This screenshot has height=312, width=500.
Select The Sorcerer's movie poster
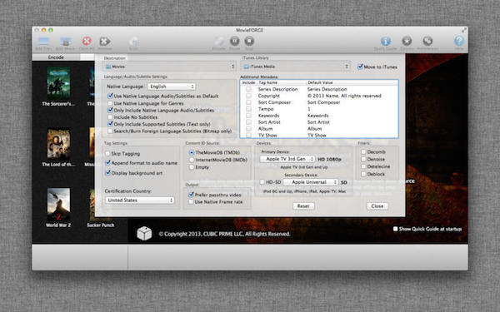click(x=58, y=82)
